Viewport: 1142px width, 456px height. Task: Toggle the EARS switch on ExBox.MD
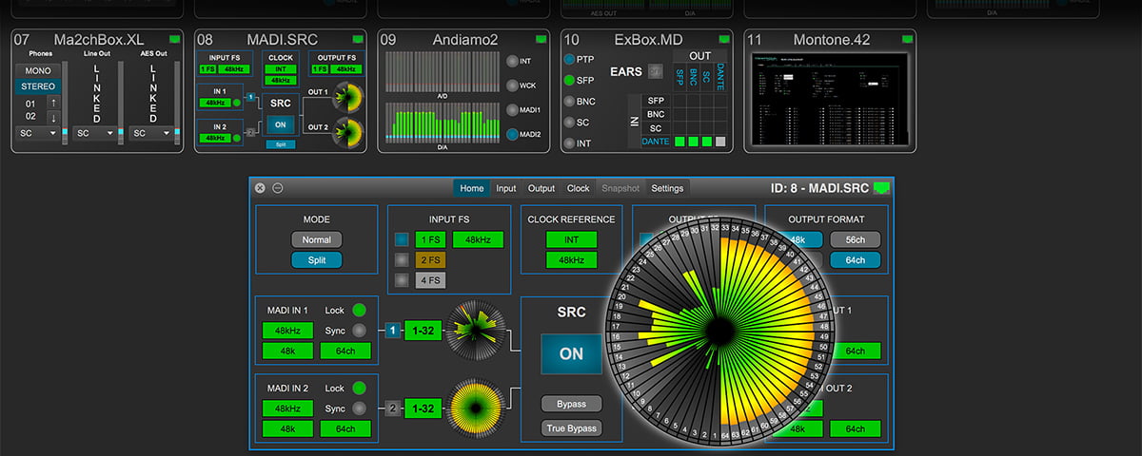655,70
